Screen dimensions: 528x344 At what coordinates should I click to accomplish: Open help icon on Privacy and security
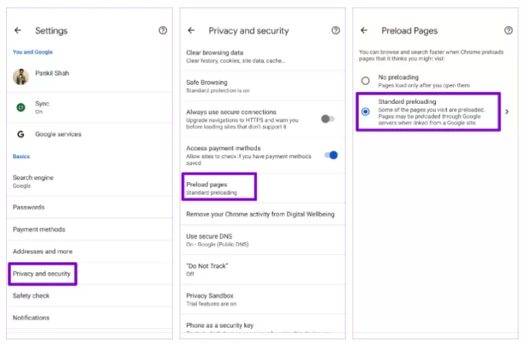[335, 30]
